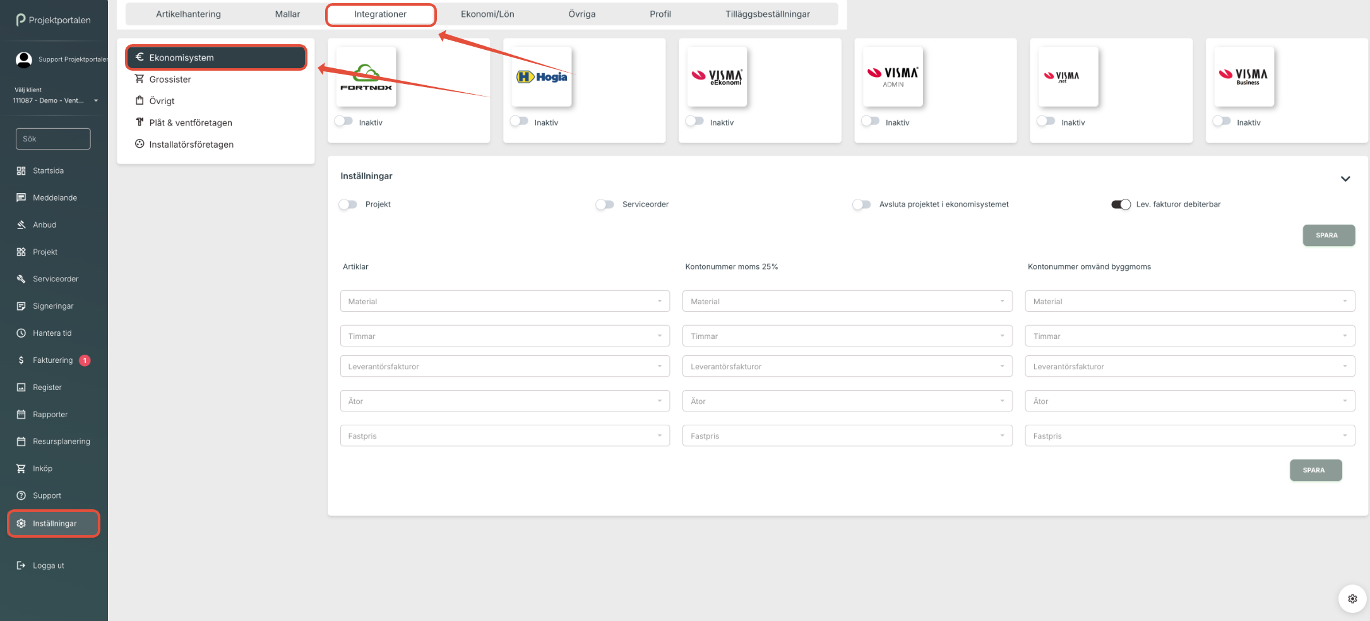Disable Lev. fakturor debiterbar switch
Viewport: 1370px width, 621px height.
coord(1121,204)
